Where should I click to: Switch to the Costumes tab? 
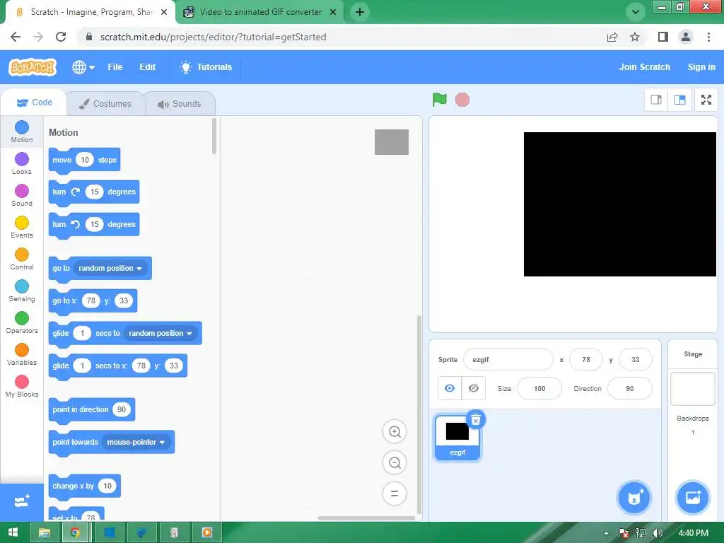coord(105,103)
